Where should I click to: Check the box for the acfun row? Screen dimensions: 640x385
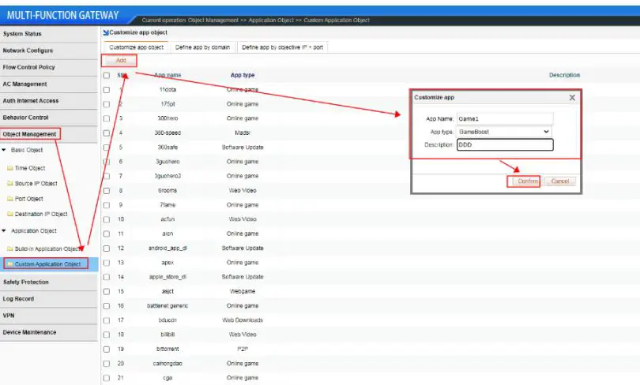point(107,219)
